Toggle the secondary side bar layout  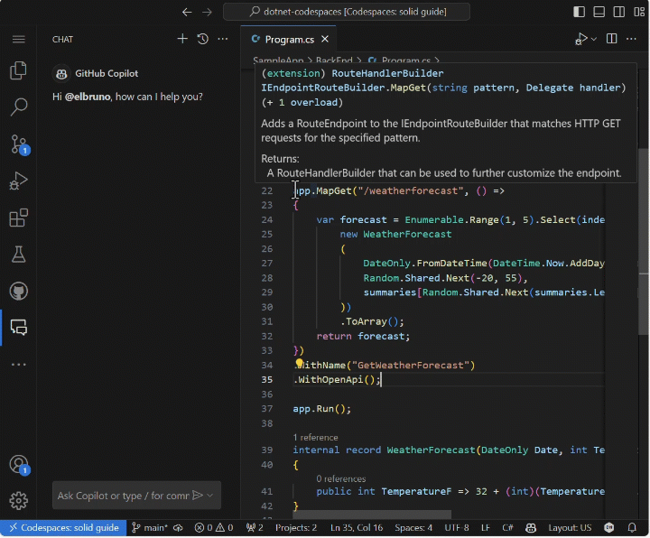[619, 12]
